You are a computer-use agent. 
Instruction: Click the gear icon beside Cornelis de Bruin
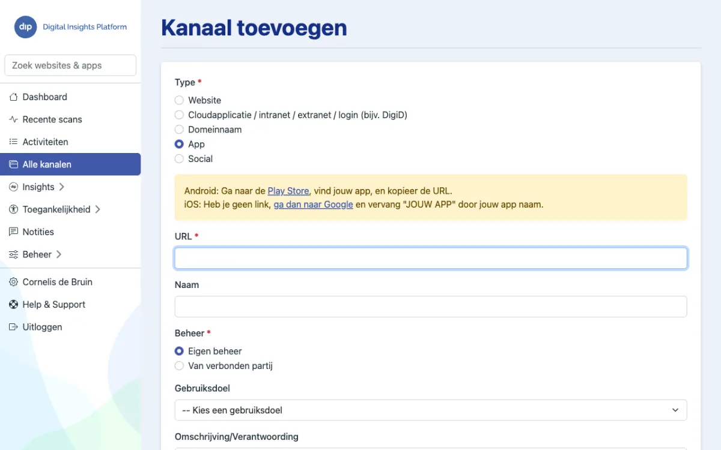coord(13,282)
